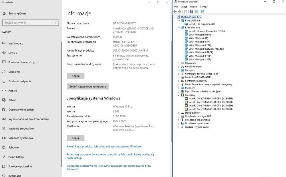
Task: Open Zmień klucz produktu lub uaktualnij link
Action: click(x=104, y=146)
